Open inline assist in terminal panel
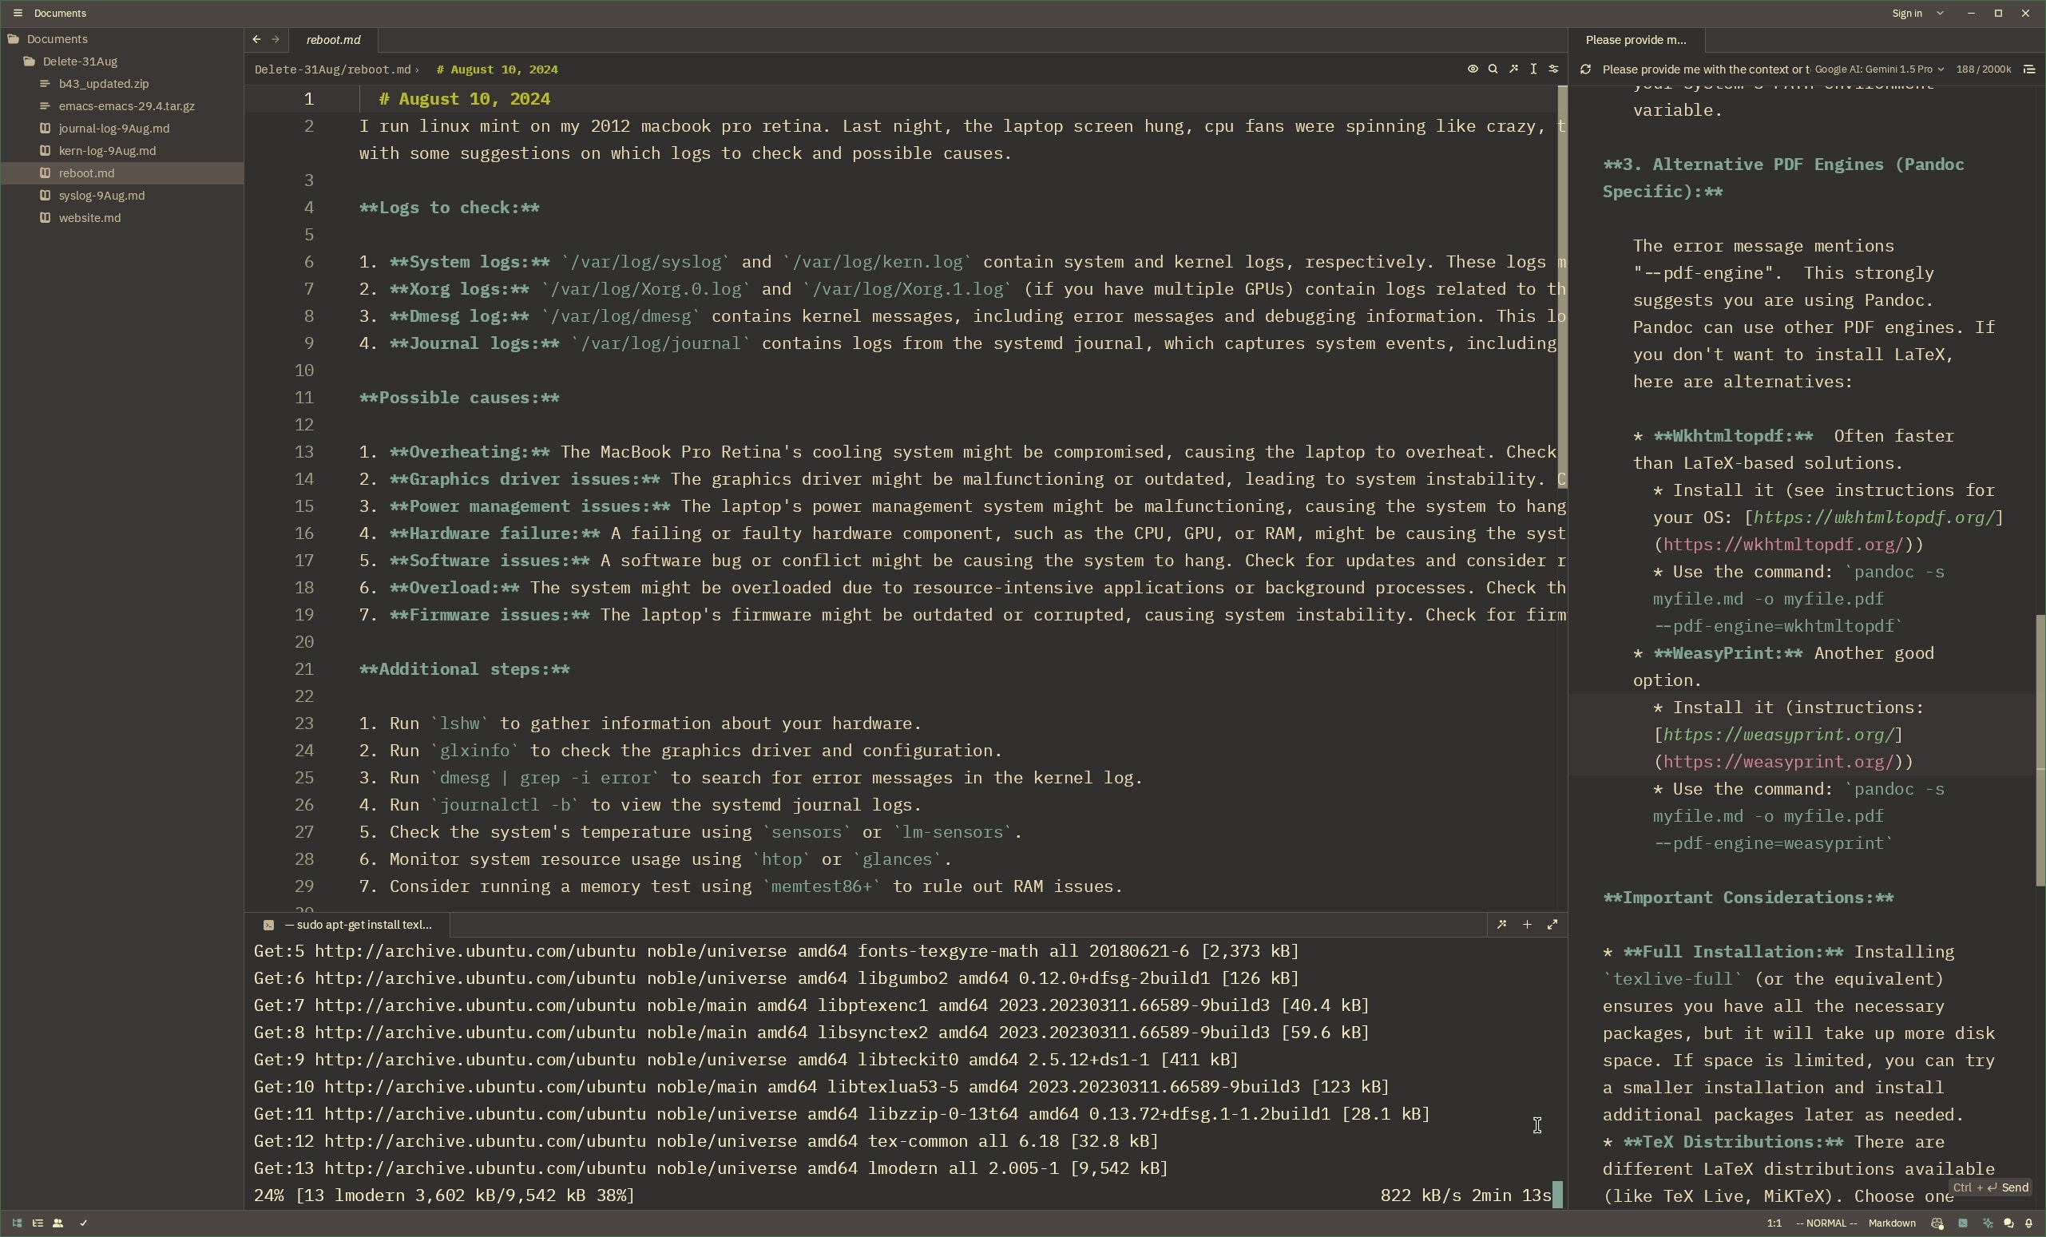Image resolution: width=2046 pixels, height=1237 pixels. point(1501,925)
